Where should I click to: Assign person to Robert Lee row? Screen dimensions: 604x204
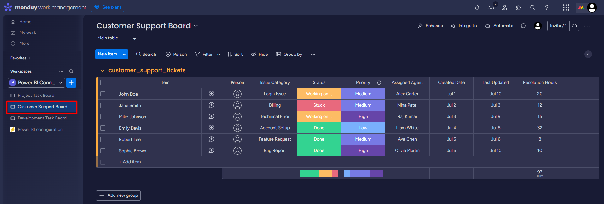coord(237,139)
